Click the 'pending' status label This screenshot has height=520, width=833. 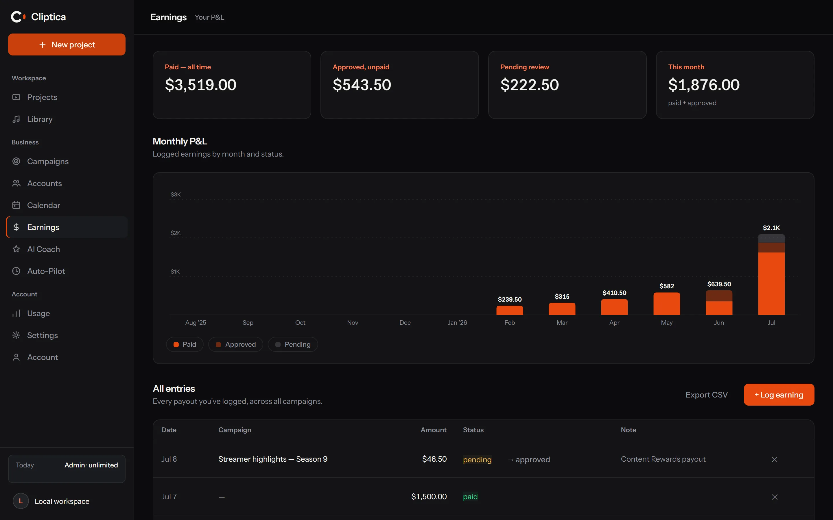pos(477,459)
